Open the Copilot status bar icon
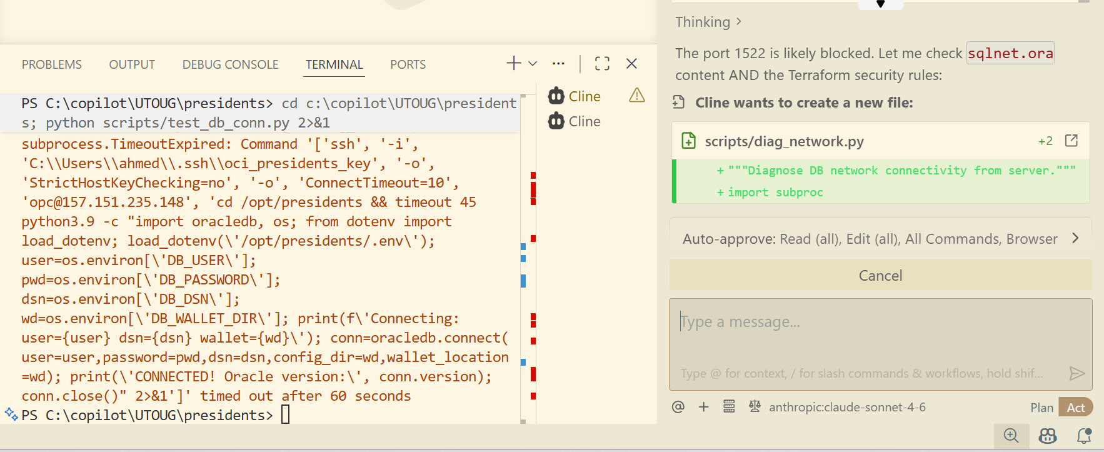The height and width of the screenshot is (452, 1104). click(x=1047, y=436)
